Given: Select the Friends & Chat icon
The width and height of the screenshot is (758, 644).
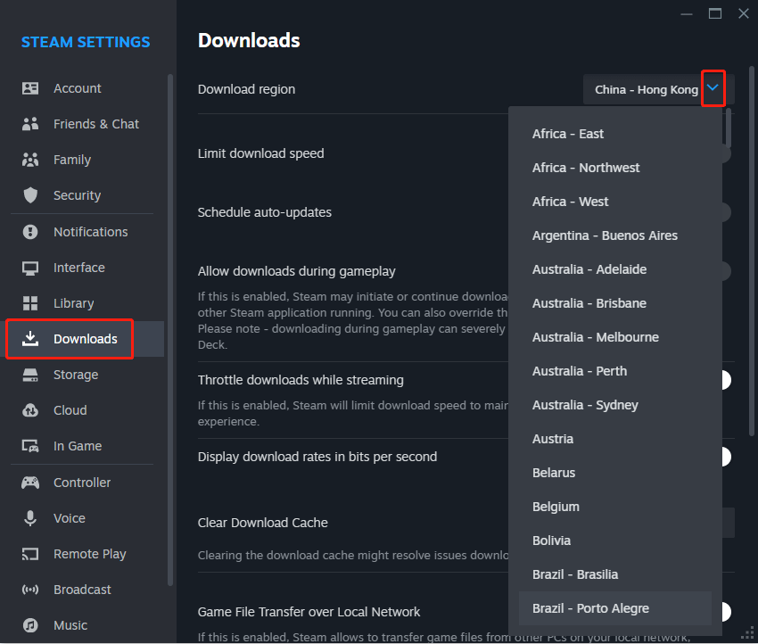Looking at the screenshot, I should tap(30, 123).
